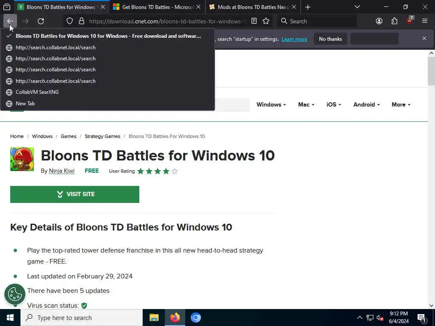Click the green VISIT SITE button
The image size is (435, 326).
(x=75, y=194)
